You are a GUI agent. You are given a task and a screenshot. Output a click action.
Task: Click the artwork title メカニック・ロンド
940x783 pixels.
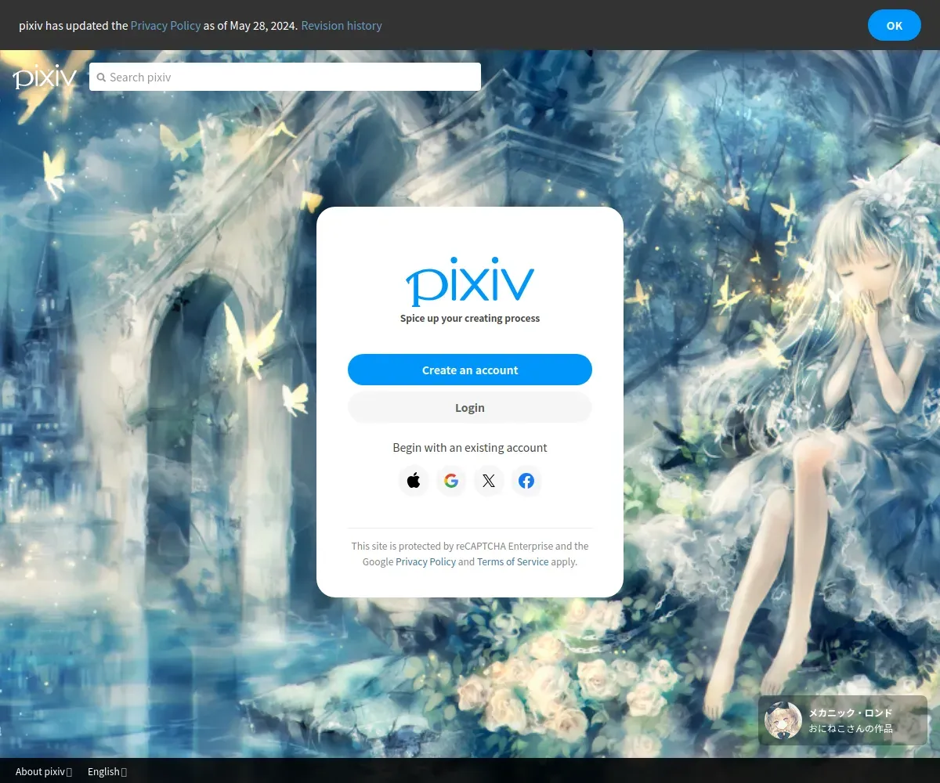point(851,713)
